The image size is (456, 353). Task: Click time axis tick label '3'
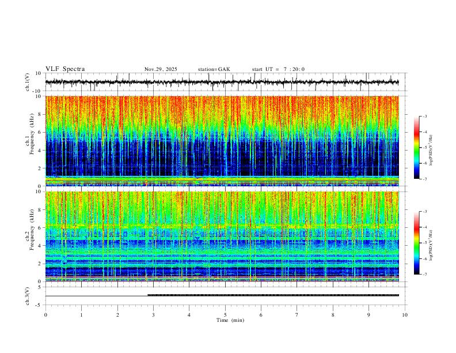[x=153, y=315]
